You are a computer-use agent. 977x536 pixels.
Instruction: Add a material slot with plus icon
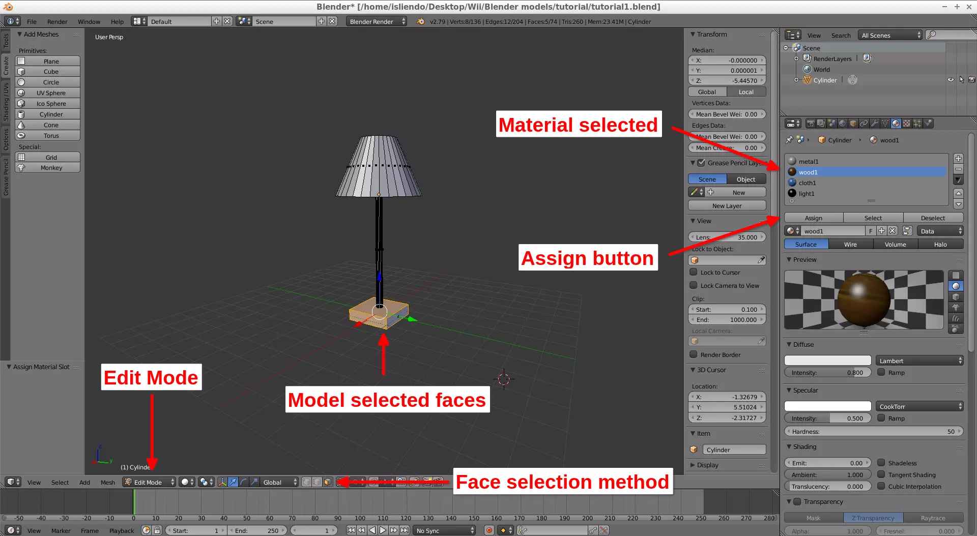(958, 159)
